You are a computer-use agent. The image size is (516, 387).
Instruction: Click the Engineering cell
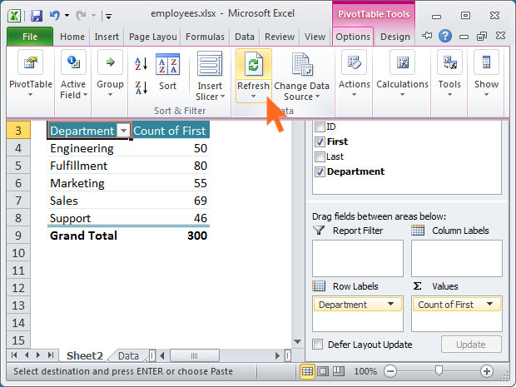(x=88, y=148)
